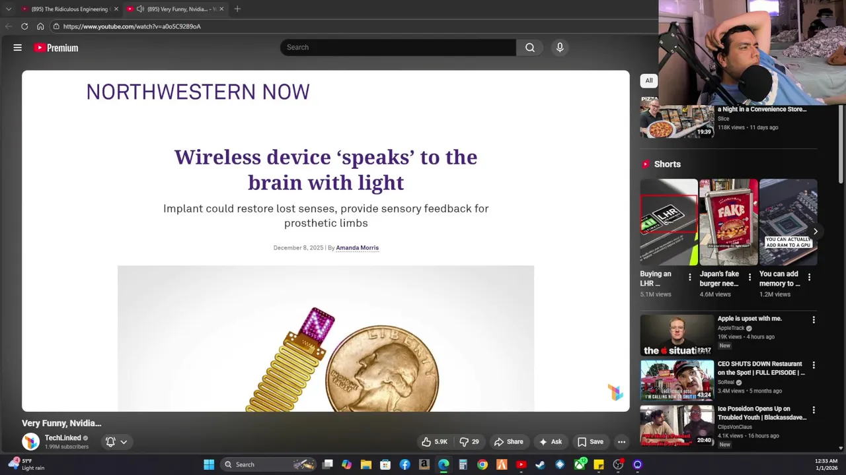The height and width of the screenshot is (475, 846).
Task: Select the All filter chip
Action: point(649,80)
